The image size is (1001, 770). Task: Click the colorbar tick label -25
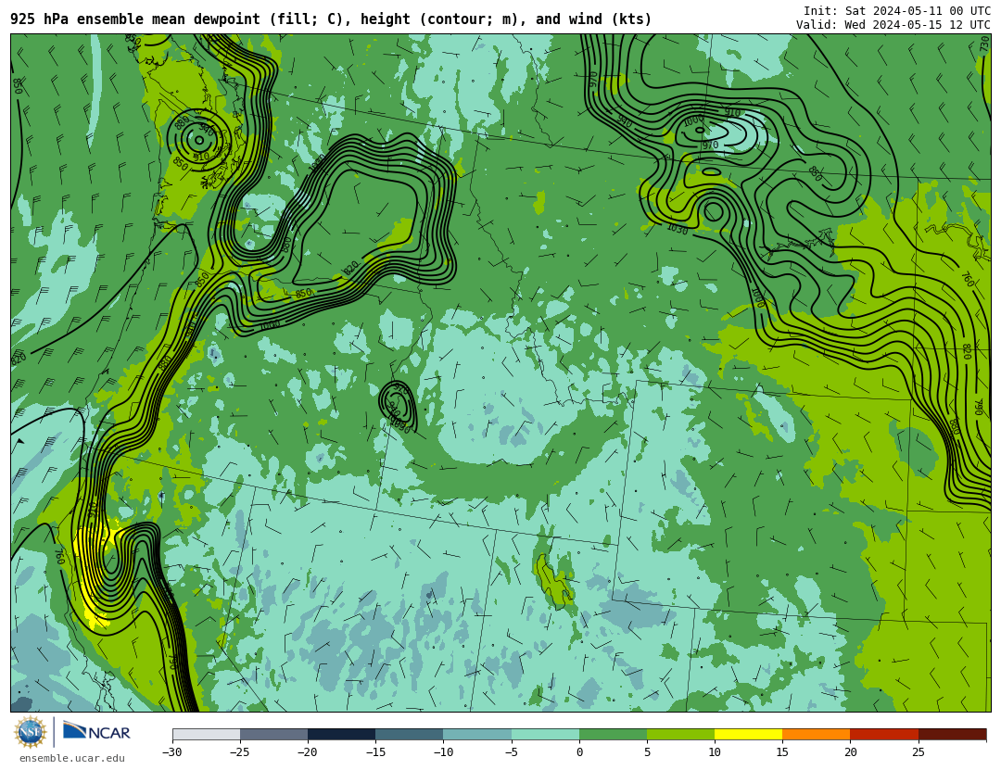click(239, 752)
